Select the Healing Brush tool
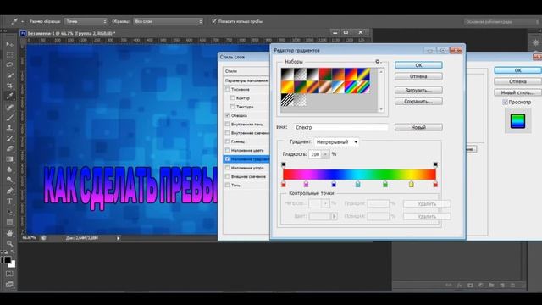 pyautogui.click(x=9, y=108)
